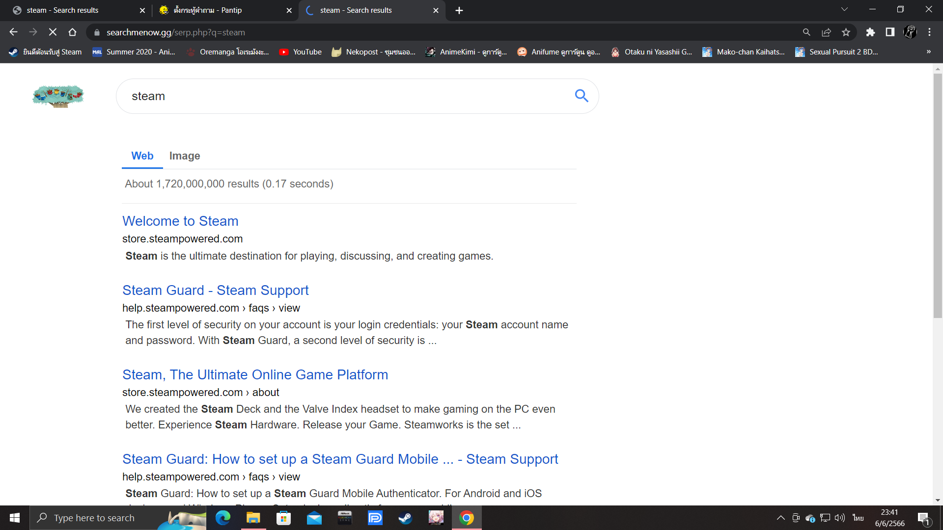The width and height of the screenshot is (943, 530).
Task: Open the AnimeKimi bookmark
Action: [x=466, y=52]
